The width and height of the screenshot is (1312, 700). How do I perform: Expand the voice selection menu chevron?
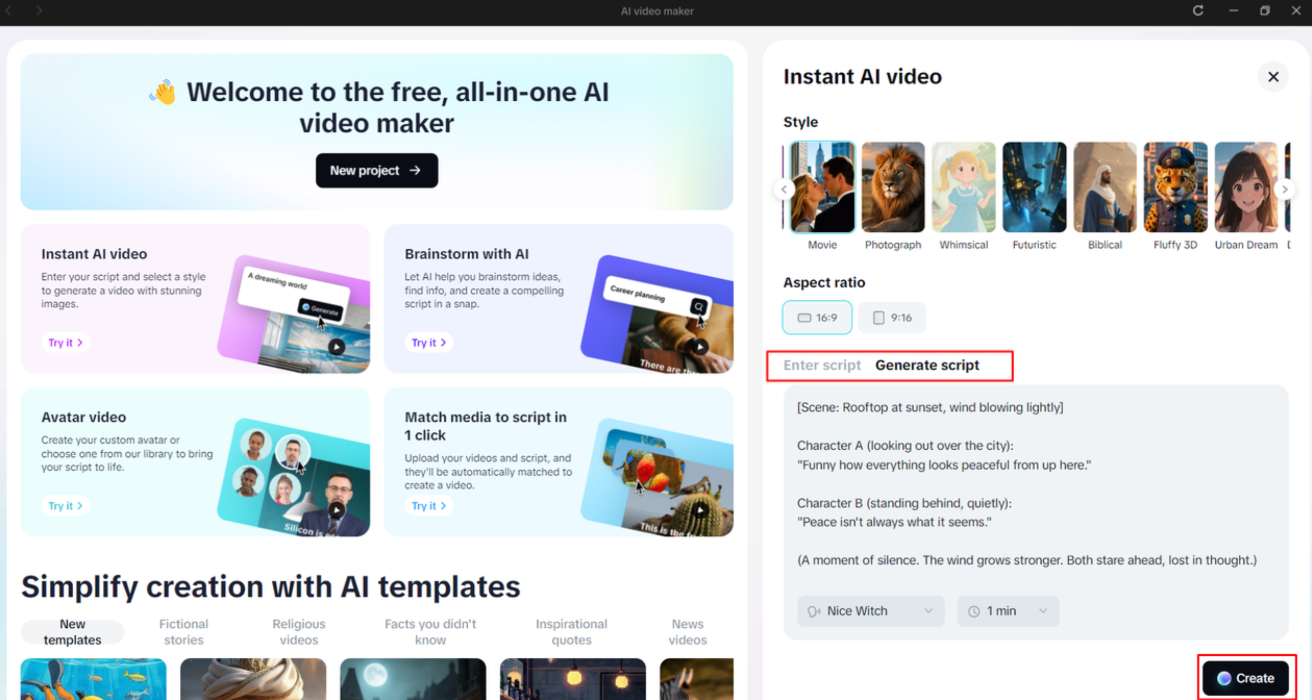point(928,611)
